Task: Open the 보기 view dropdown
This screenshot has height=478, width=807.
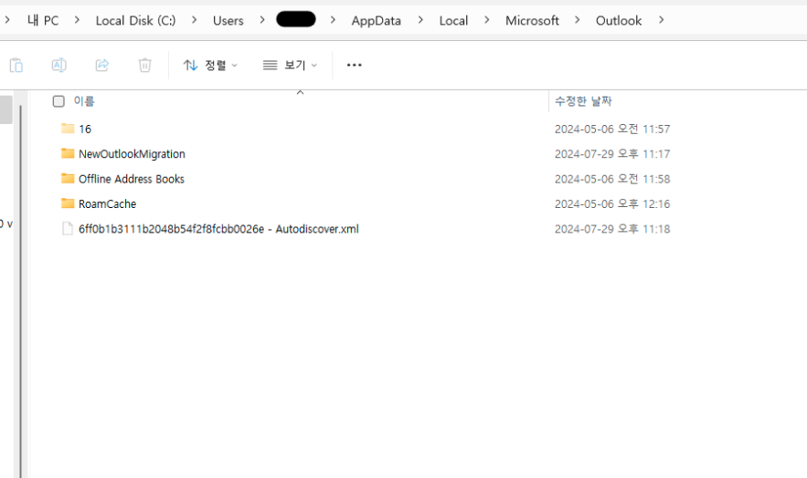Action: 290,65
